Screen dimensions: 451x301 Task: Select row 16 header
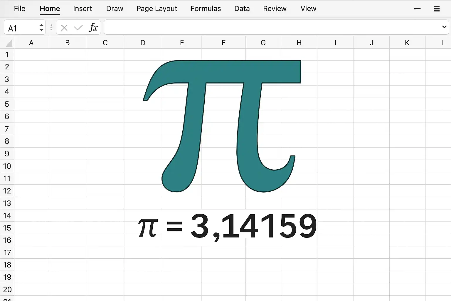pyautogui.click(x=7, y=240)
